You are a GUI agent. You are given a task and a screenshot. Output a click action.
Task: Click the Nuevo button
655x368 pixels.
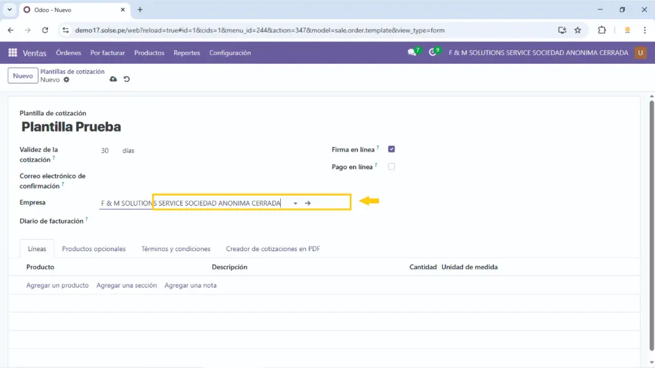(x=23, y=76)
